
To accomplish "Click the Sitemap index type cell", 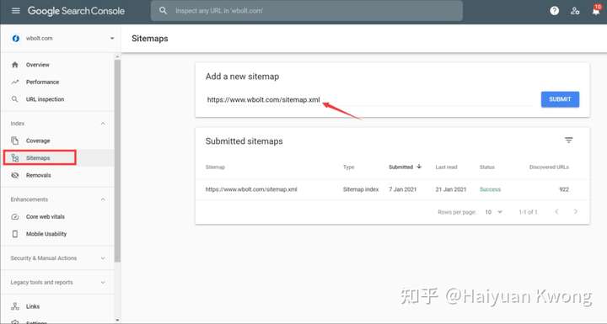I will coord(361,189).
